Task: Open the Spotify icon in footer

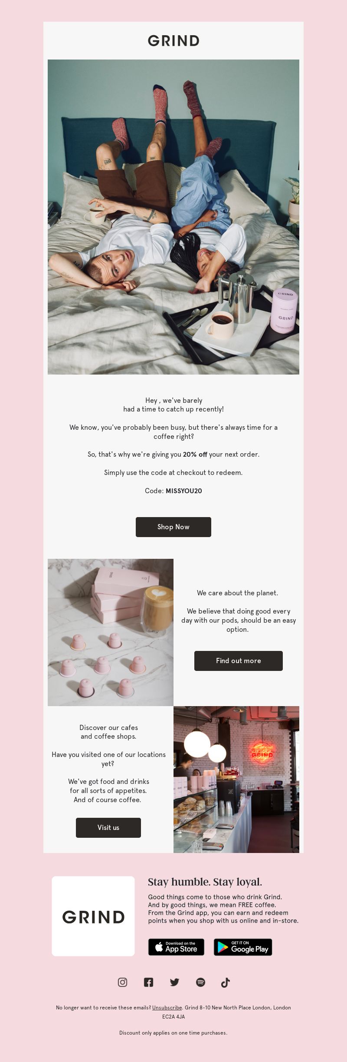Action: click(200, 982)
